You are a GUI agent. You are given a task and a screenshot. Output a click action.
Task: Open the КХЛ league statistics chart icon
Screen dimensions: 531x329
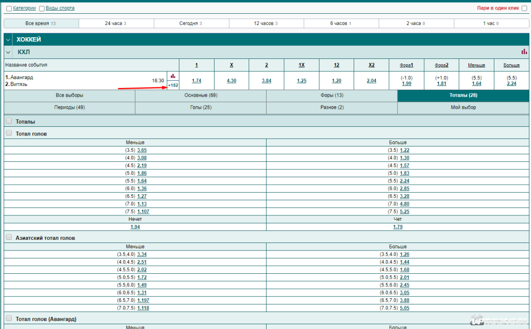pos(524,52)
